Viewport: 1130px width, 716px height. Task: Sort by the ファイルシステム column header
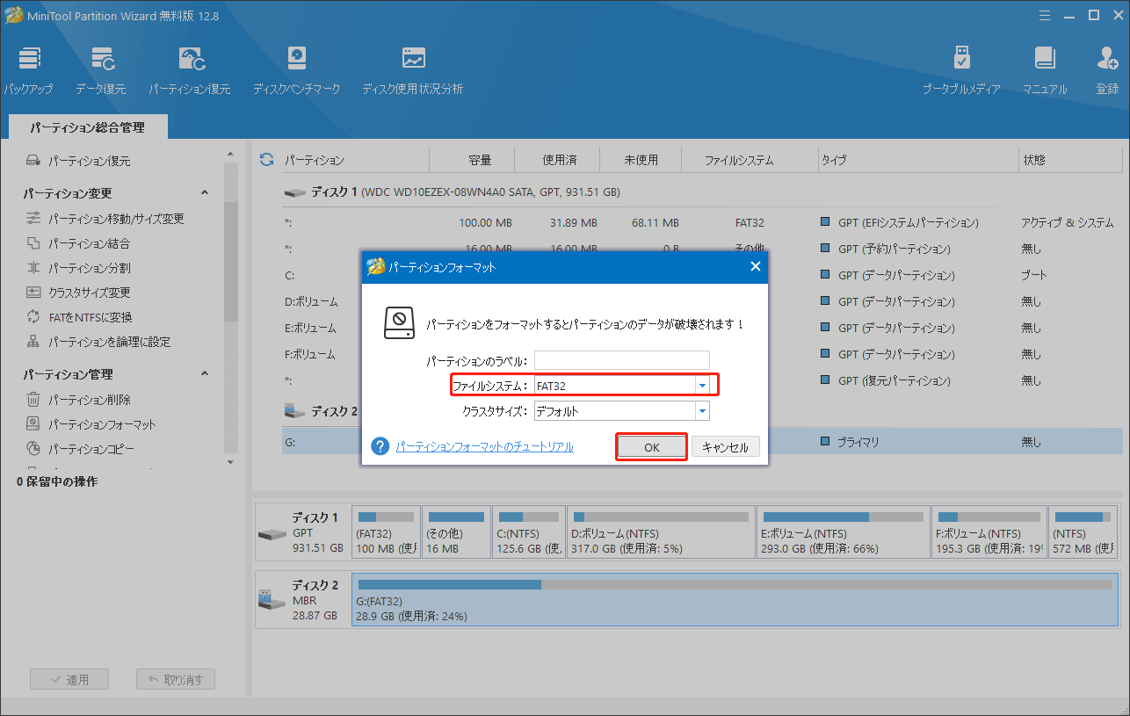tap(750, 160)
